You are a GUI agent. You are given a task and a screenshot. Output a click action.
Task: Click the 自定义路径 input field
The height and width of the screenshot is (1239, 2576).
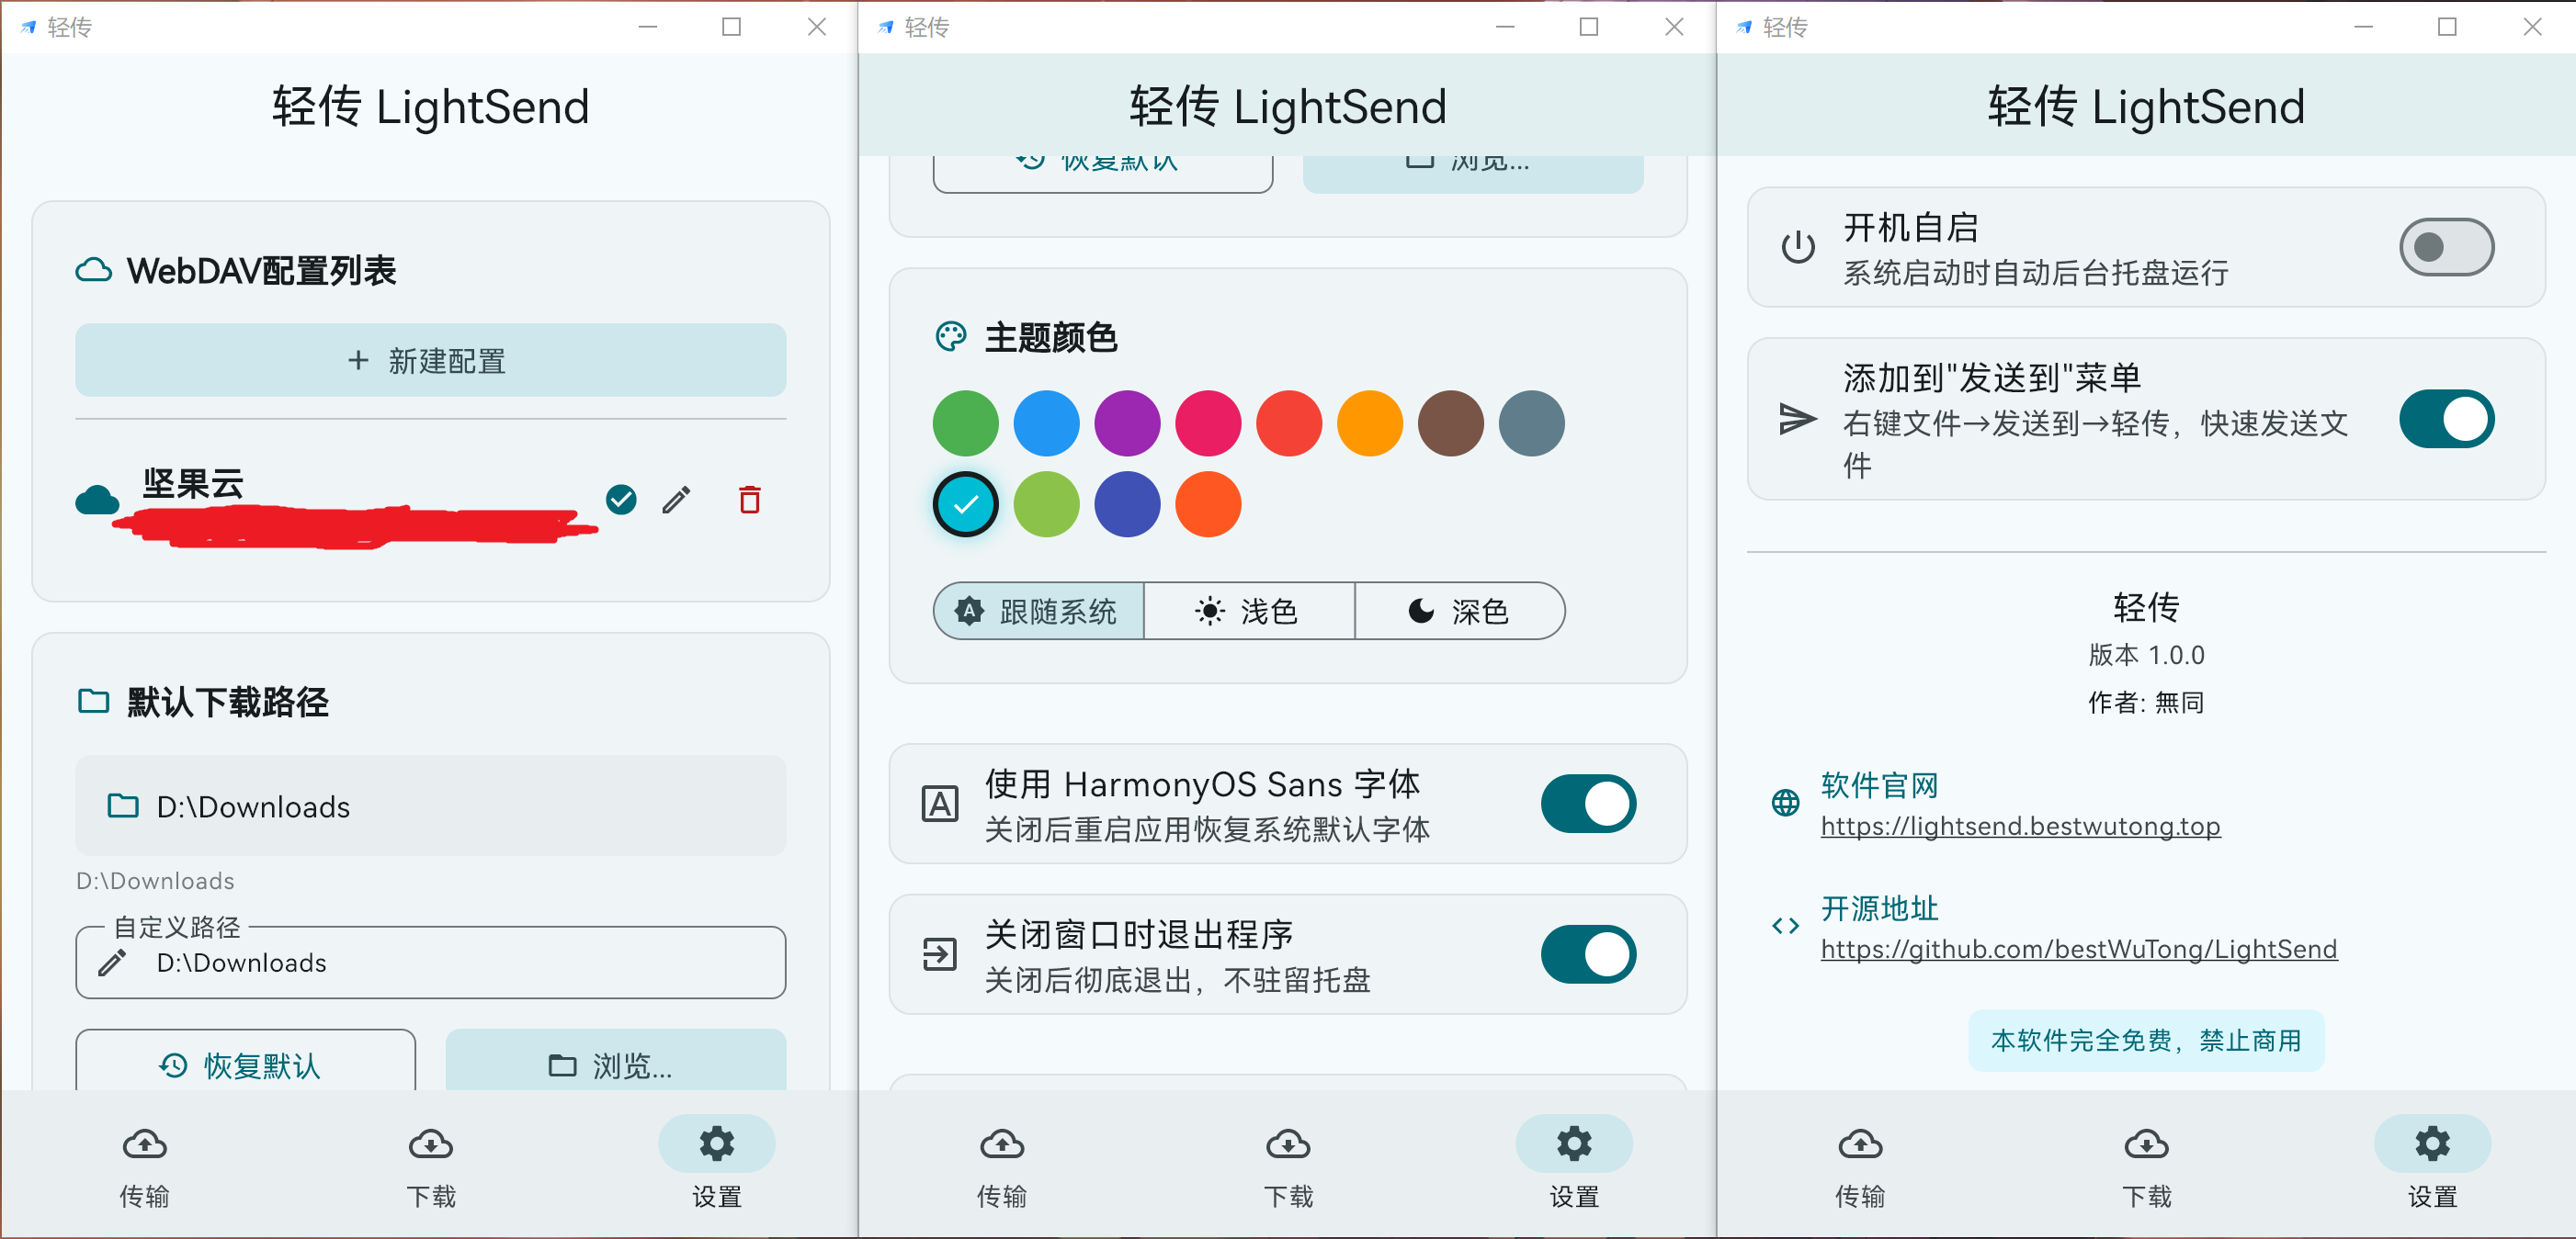coord(431,963)
